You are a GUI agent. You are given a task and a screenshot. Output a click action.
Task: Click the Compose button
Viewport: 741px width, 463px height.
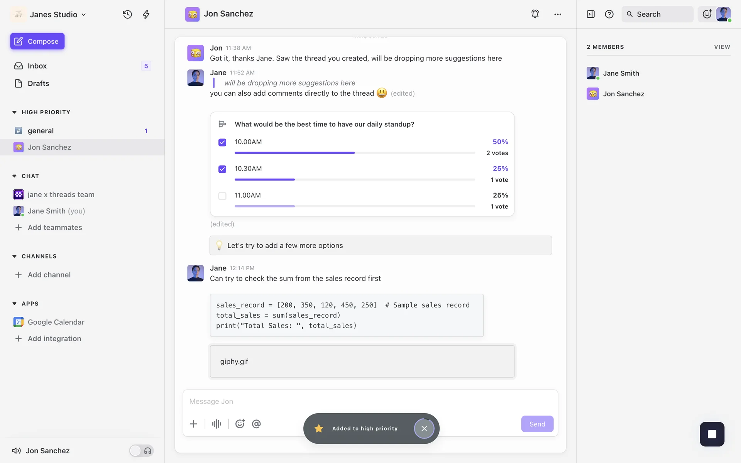pyautogui.click(x=37, y=41)
